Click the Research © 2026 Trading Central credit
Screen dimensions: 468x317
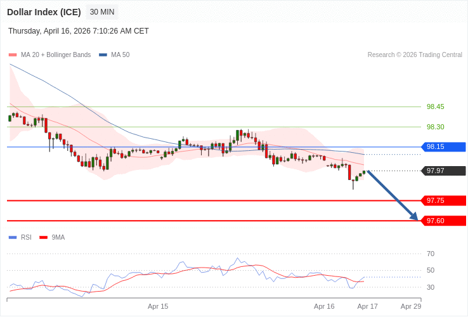415,55
